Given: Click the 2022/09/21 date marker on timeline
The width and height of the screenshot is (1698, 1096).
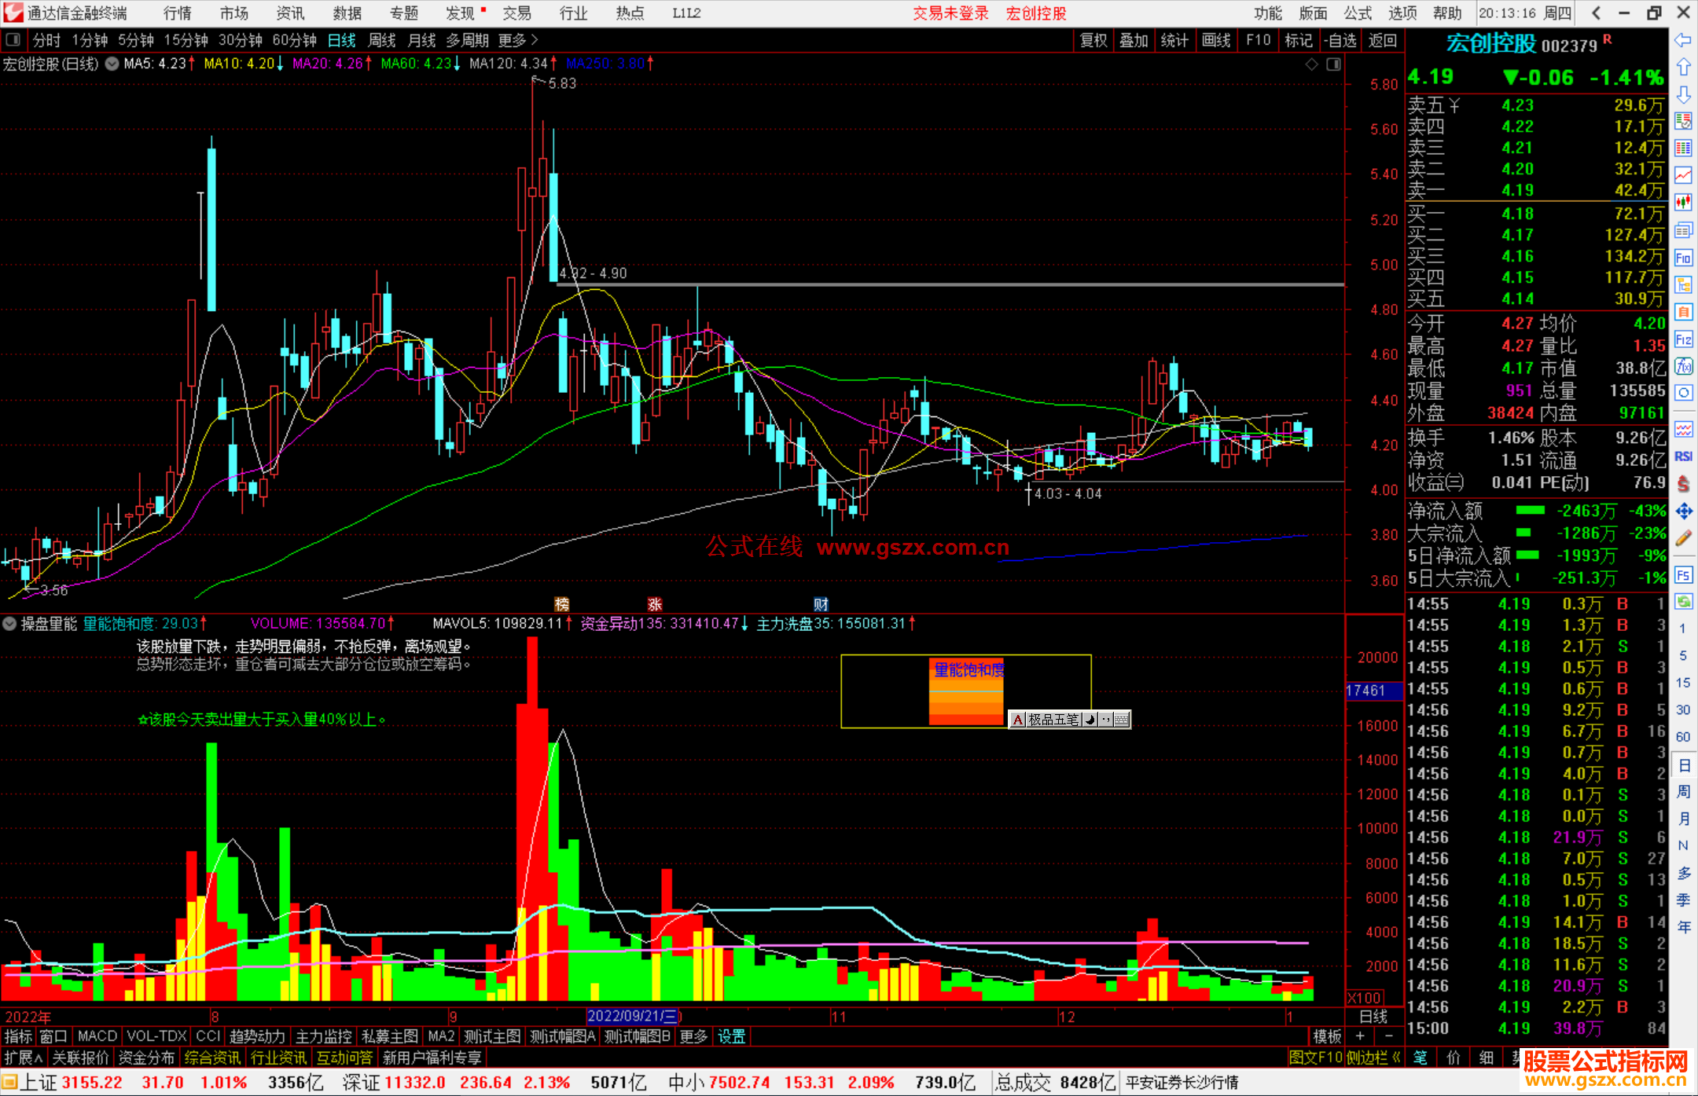Looking at the screenshot, I should tap(633, 1016).
